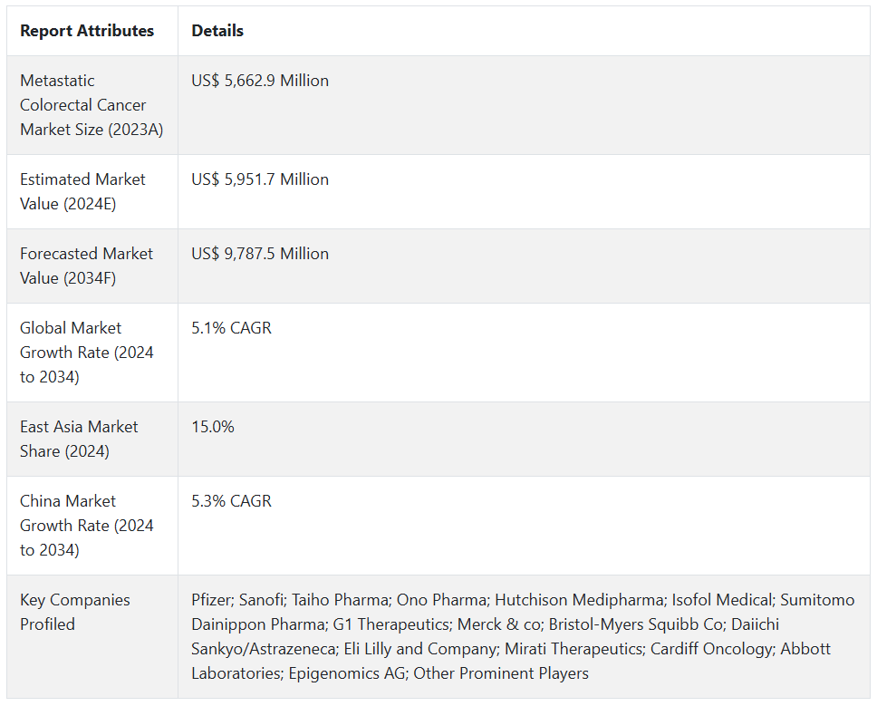Select the "Key Companies Profiled" cell
The width and height of the screenshot is (877, 706).
75,612
